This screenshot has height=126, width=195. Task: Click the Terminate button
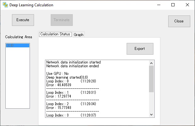(62, 20)
